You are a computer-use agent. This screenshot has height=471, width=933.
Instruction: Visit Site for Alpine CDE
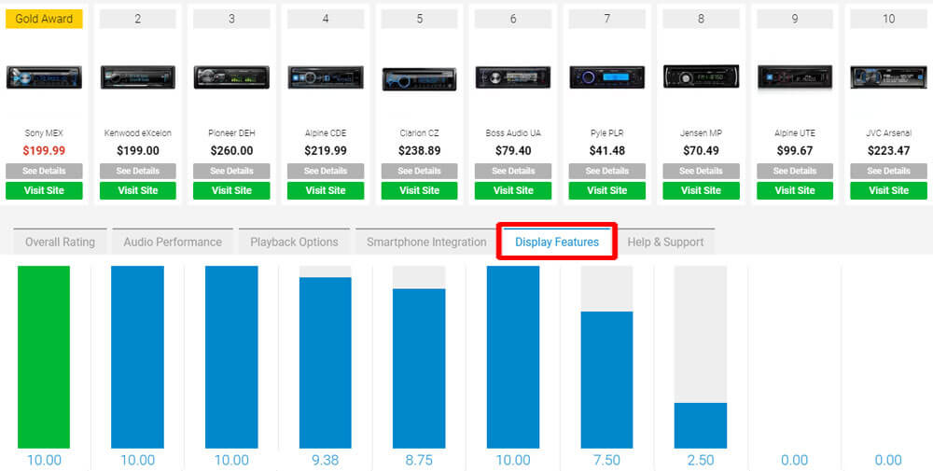coord(326,191)
